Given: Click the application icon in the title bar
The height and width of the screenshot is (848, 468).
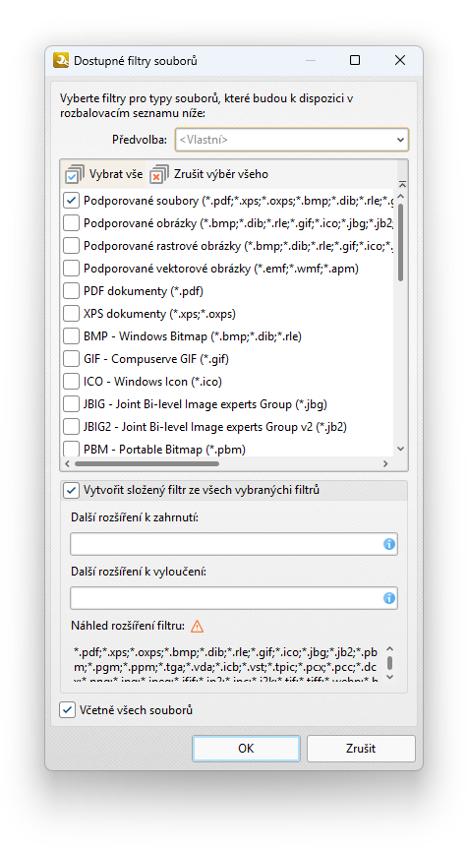Looking at the screenshot, I should (61, 60).
